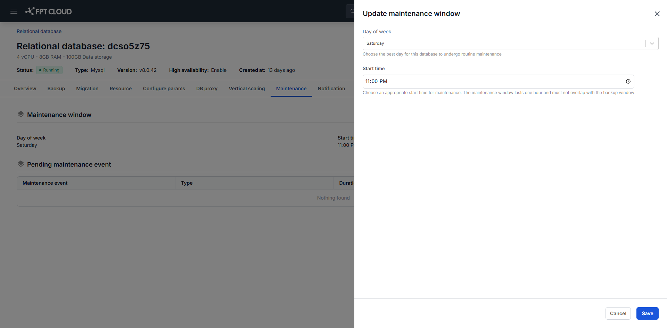Cancel the maintenance window update
This screenshot has height=328, width=667.
618,313
